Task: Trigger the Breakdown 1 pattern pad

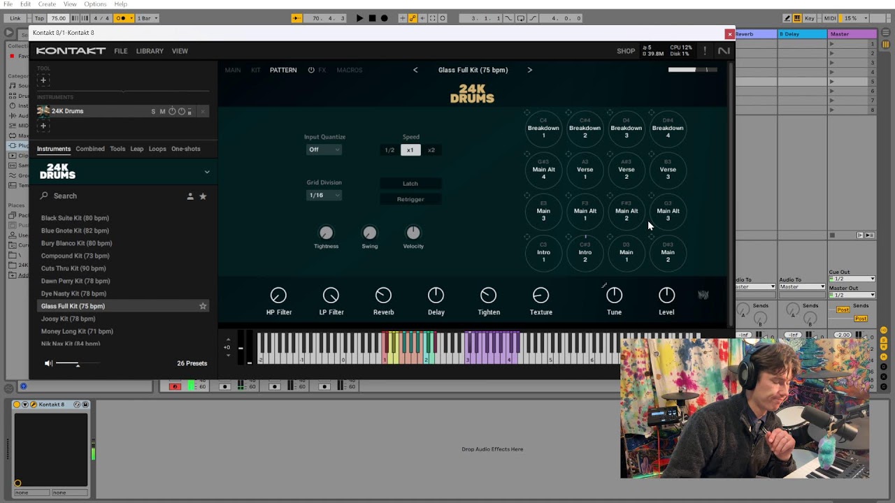Action: (x=543, y=129)
